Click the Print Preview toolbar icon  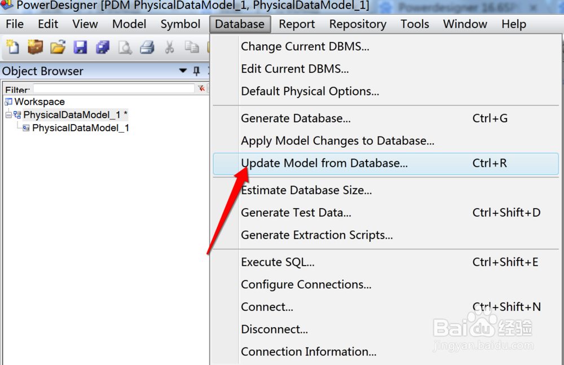[x=125, y=47]
